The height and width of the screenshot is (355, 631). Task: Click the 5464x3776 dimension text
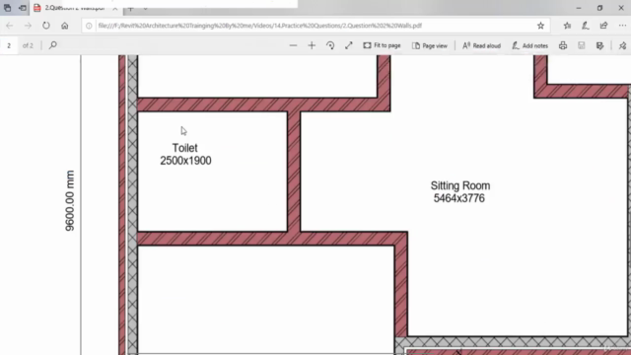[459, 198]
